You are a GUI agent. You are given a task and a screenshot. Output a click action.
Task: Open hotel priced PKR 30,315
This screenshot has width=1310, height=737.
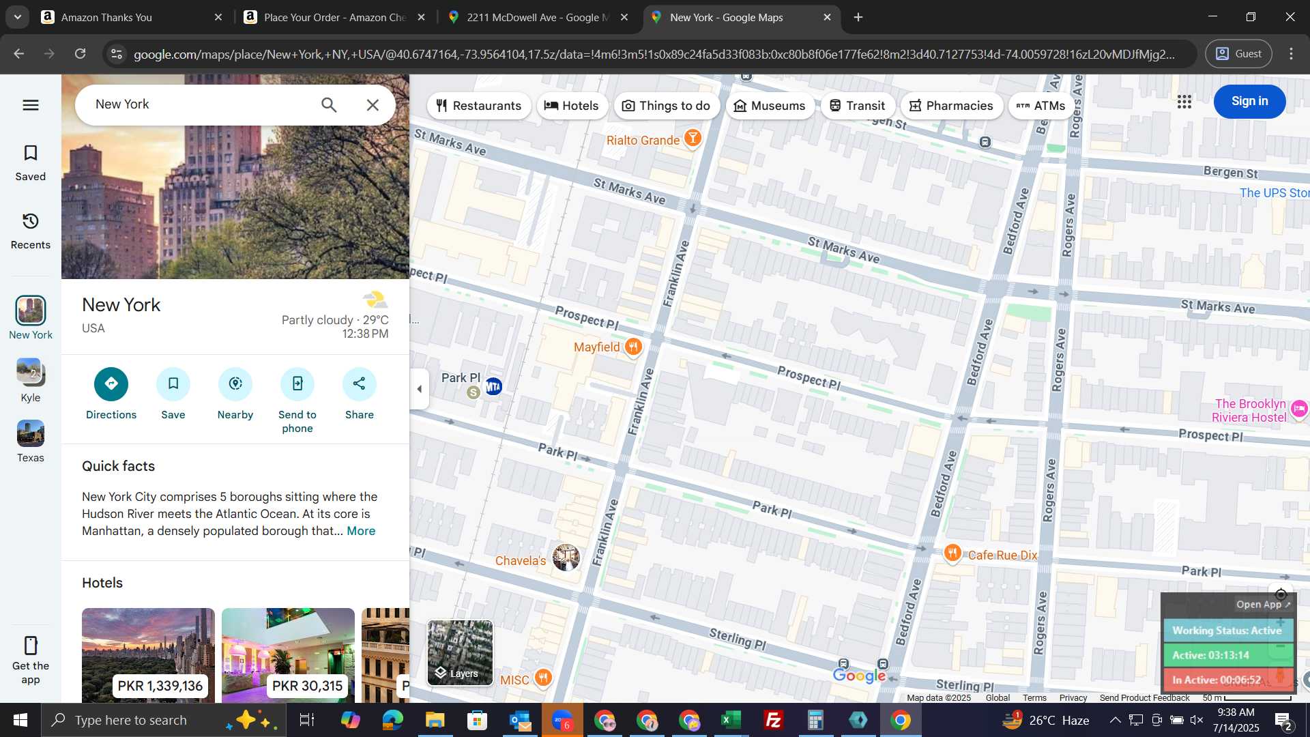click(x=288, y=655)
